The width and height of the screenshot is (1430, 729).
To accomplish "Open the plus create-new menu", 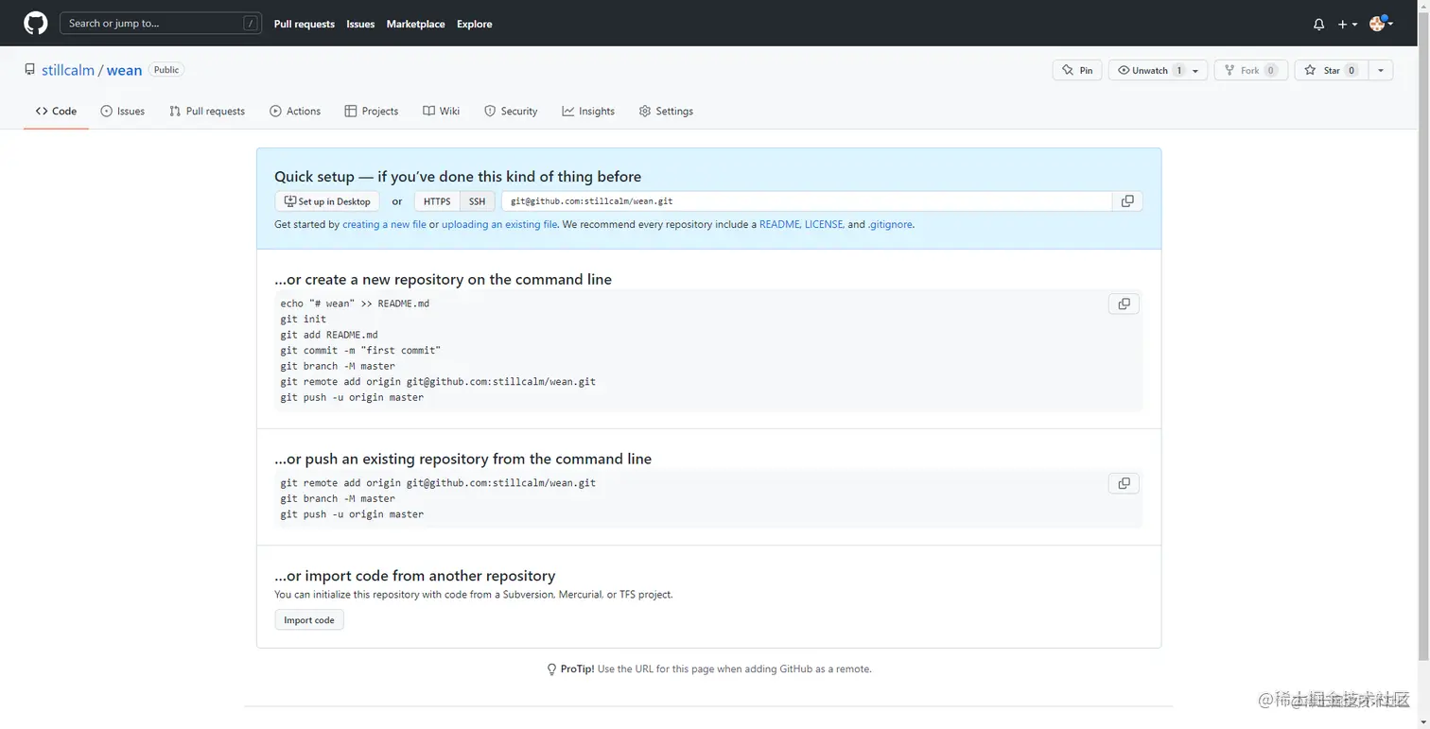I will click(x=1348, y=24).
